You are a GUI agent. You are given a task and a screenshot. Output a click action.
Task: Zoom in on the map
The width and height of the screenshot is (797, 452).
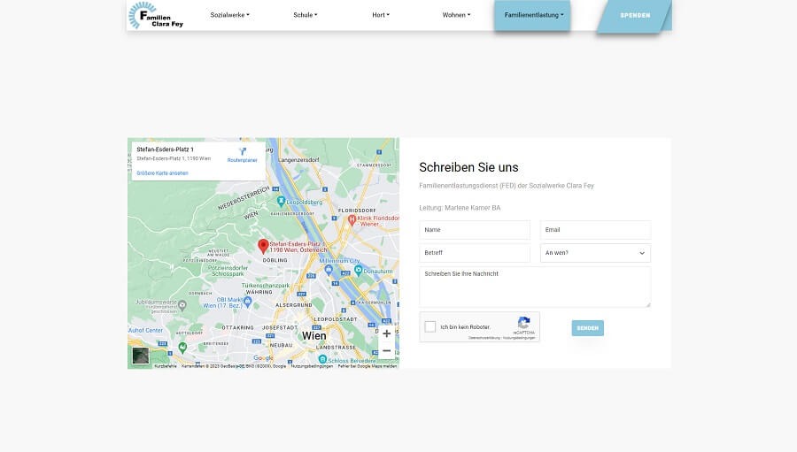point(386,333)
